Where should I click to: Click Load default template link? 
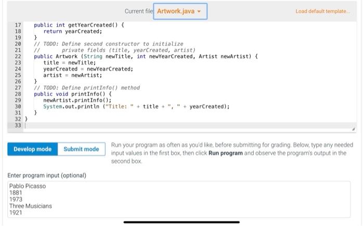(x=323, y=11)
